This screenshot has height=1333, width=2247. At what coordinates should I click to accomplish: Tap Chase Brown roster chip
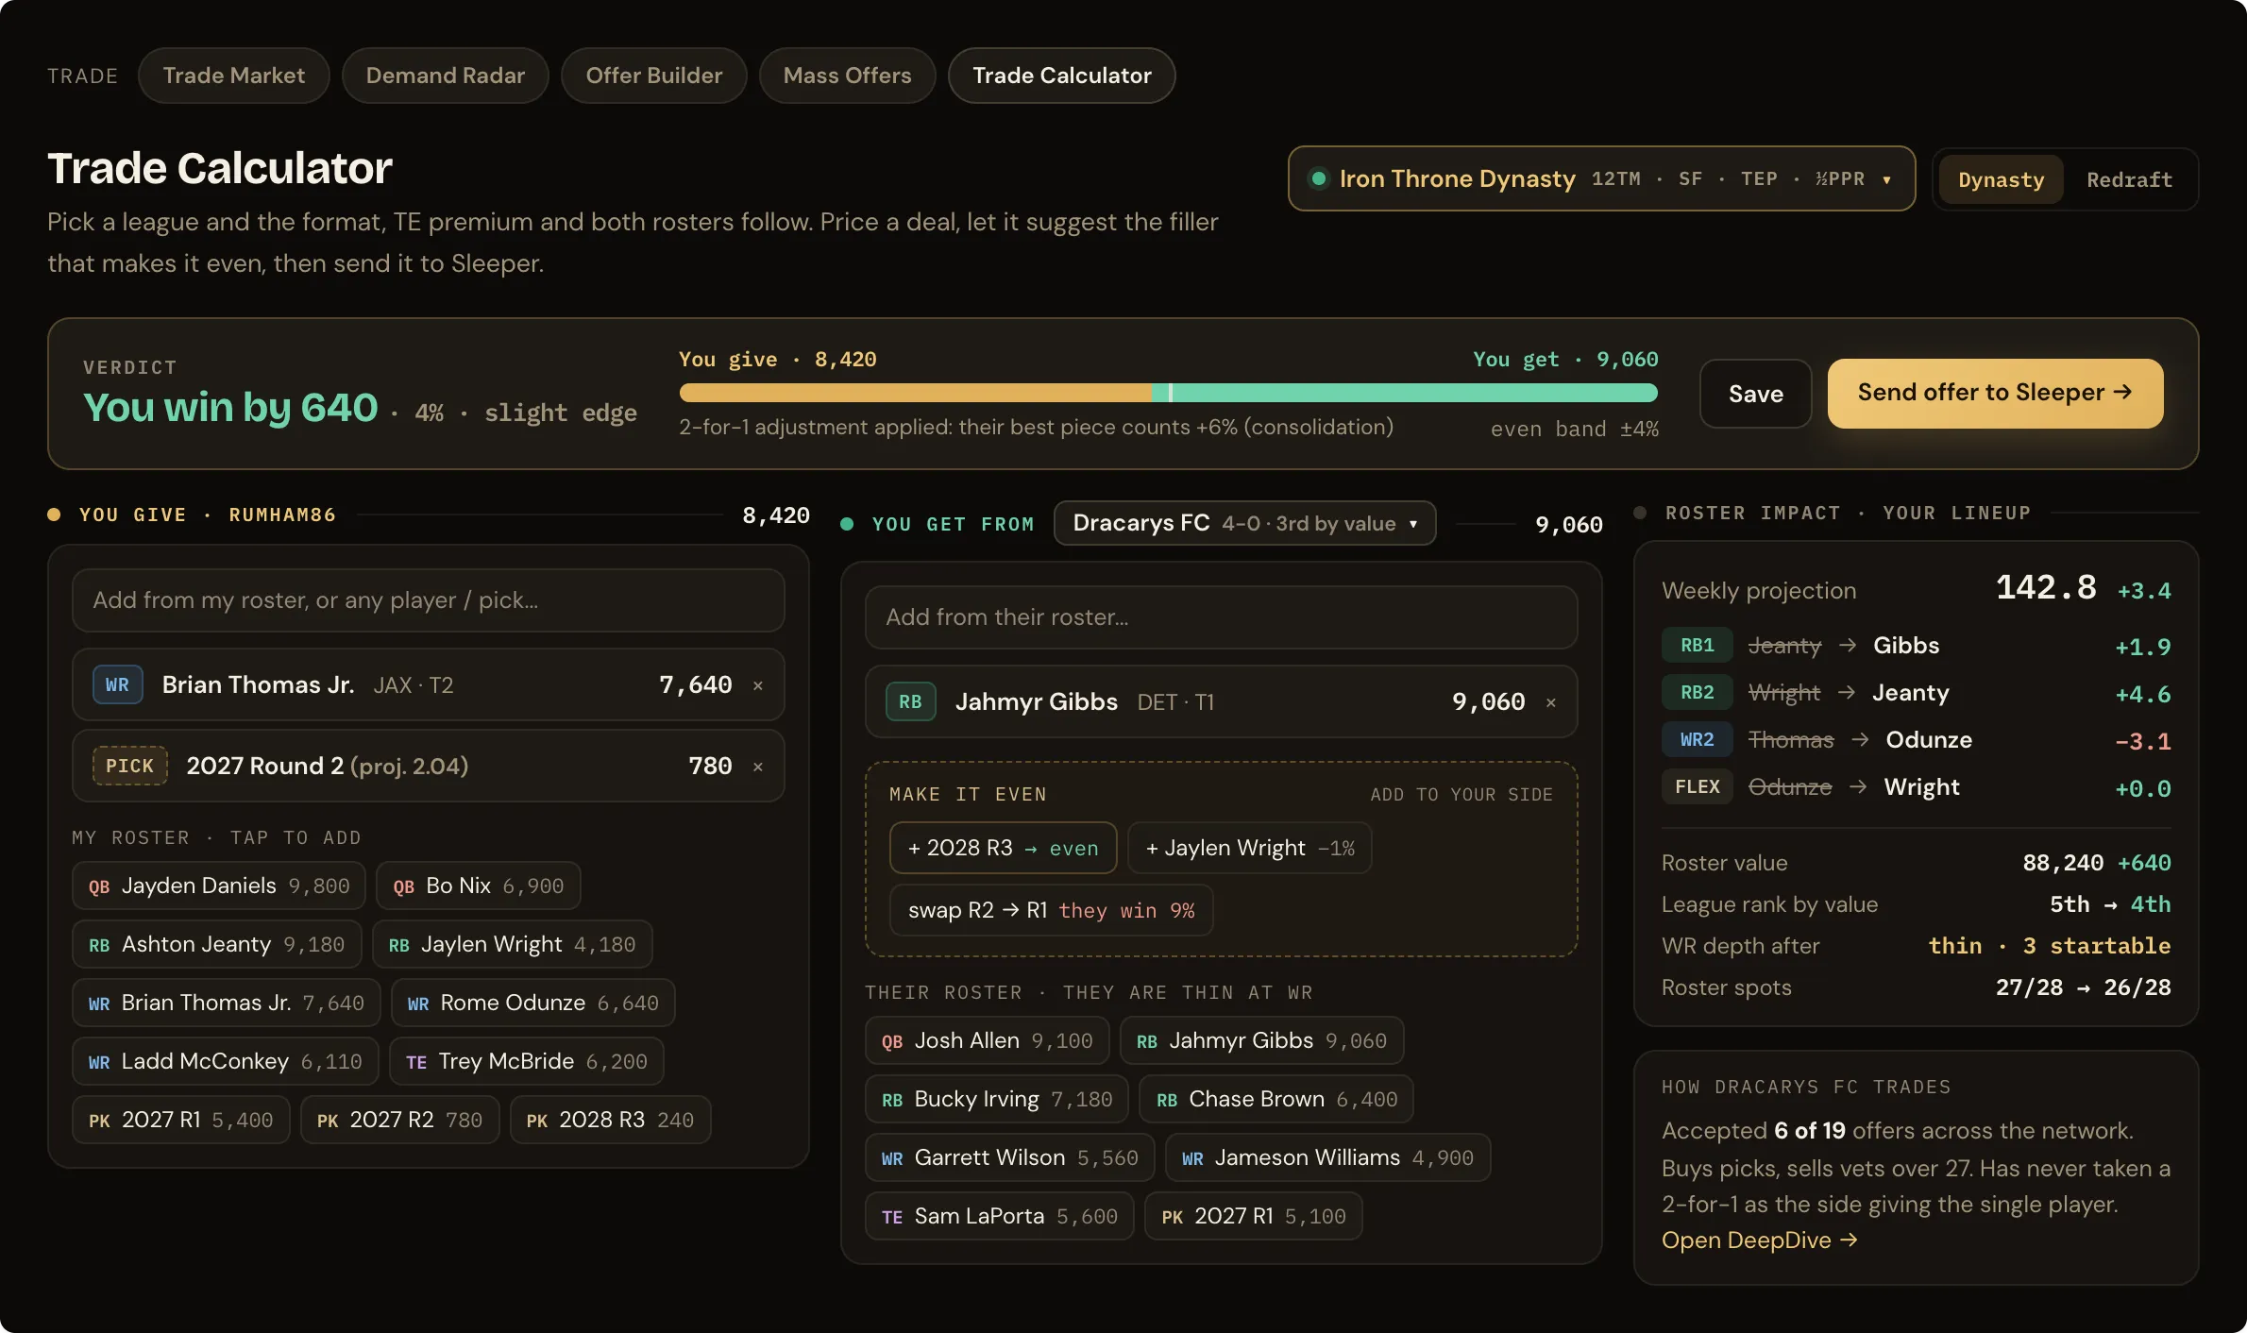1276,1099
